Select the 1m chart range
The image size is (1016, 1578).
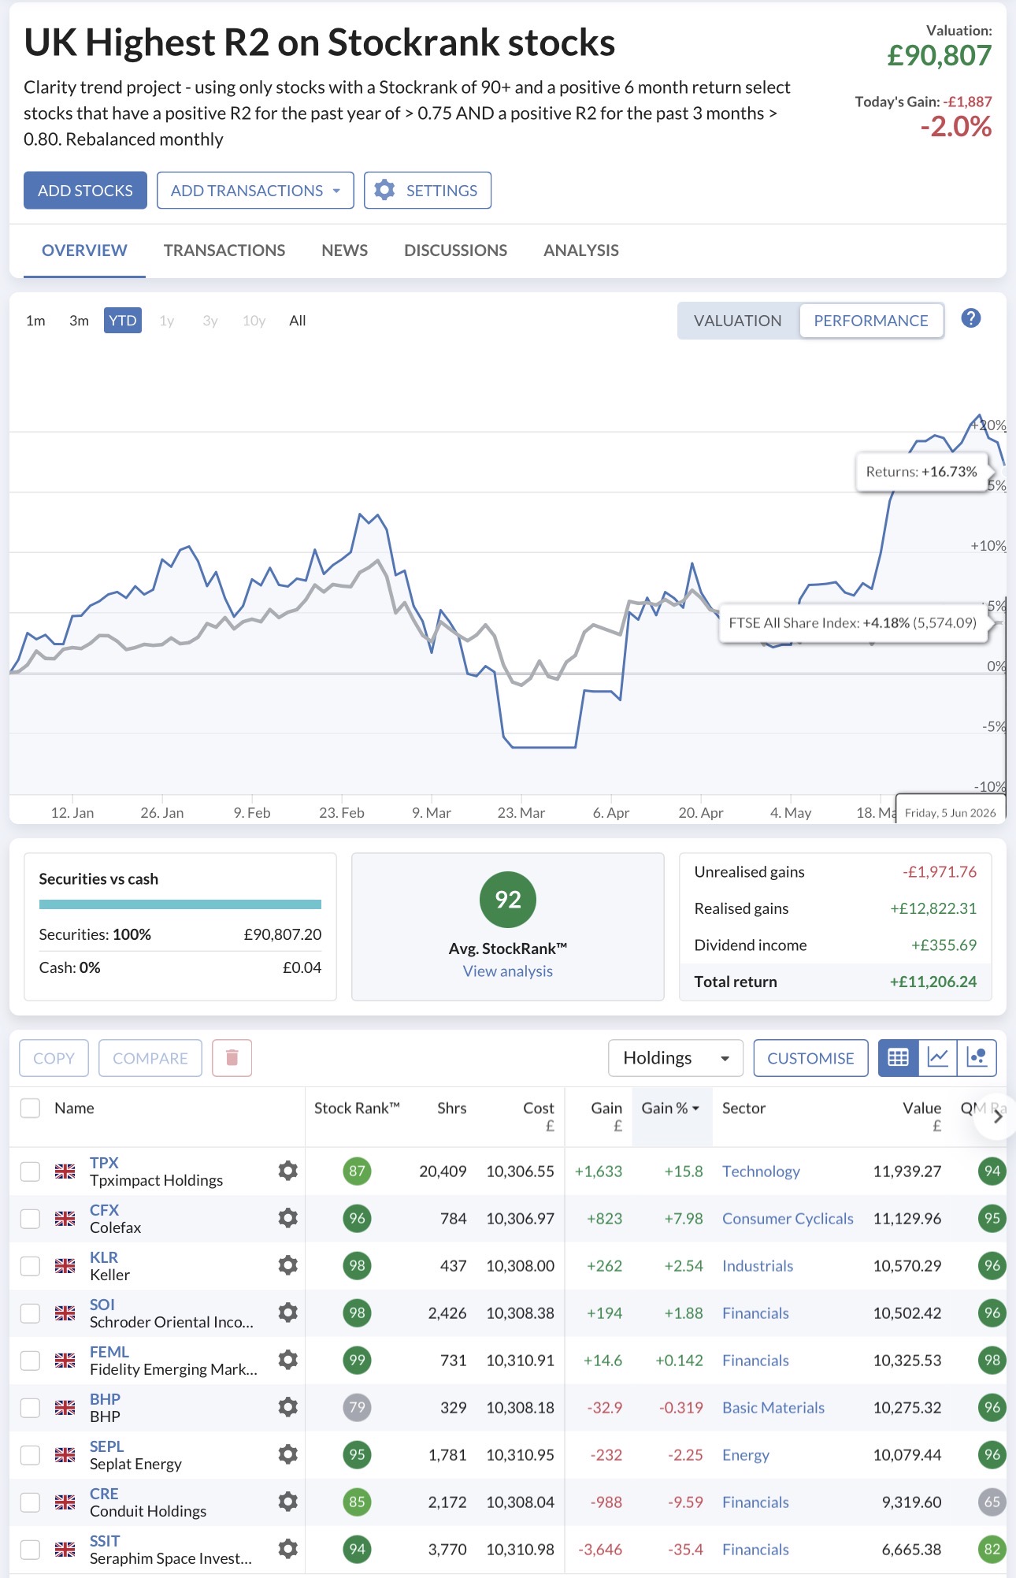tap(35, 321)
